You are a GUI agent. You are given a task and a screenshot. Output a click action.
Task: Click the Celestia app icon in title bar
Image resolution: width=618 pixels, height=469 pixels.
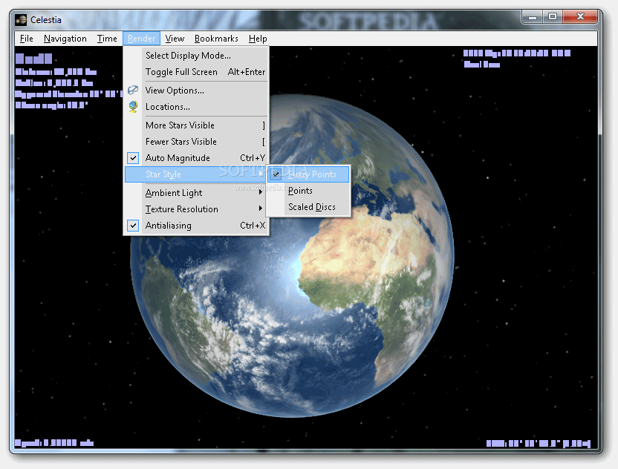21,20
